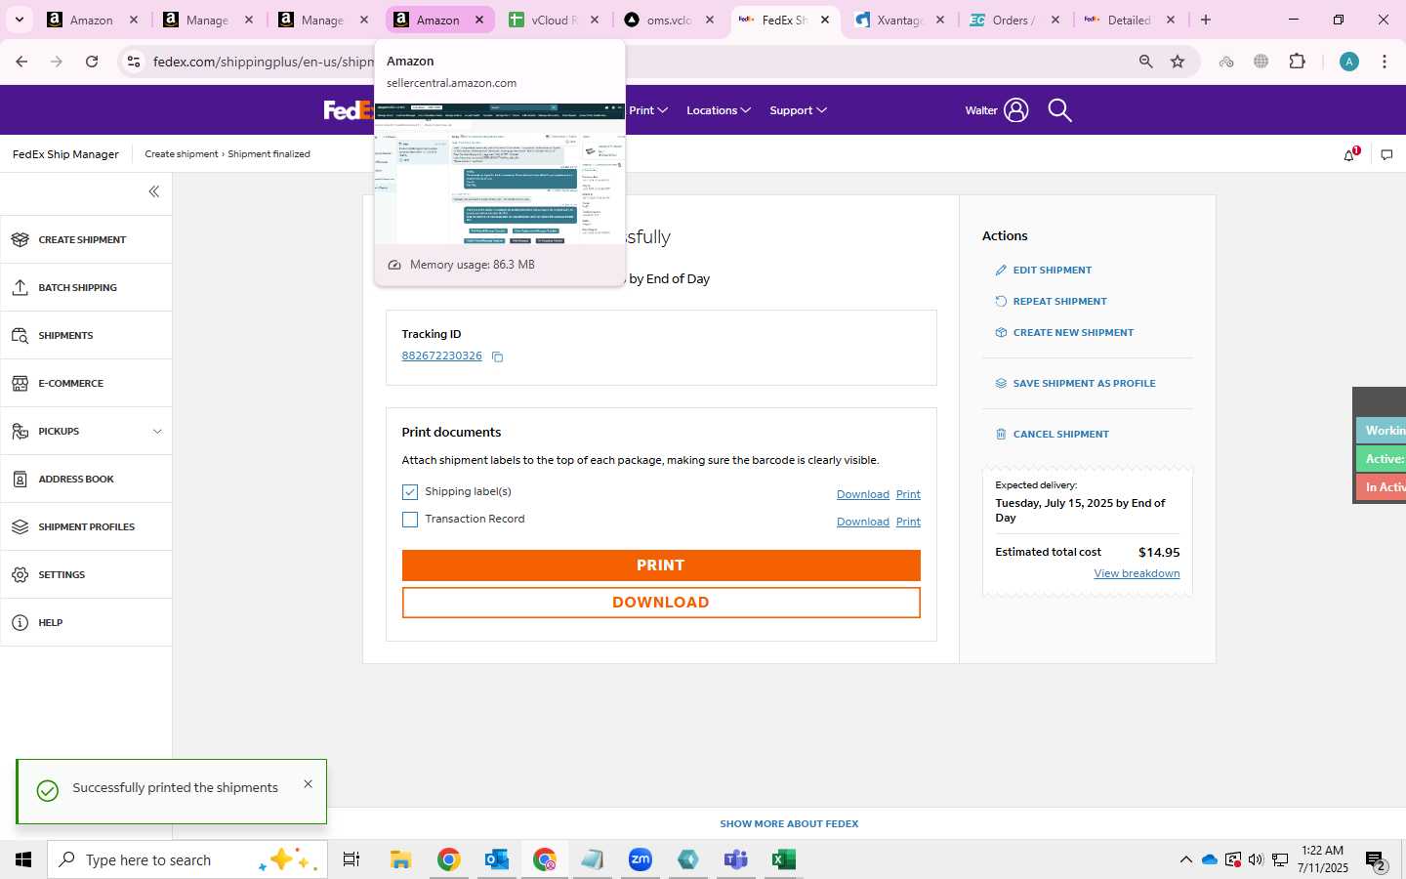Image resolution: width=1406 pixels, height=879 pixels.
Task: Open tracking ID 882672230326 link
Action: point(441,356)
